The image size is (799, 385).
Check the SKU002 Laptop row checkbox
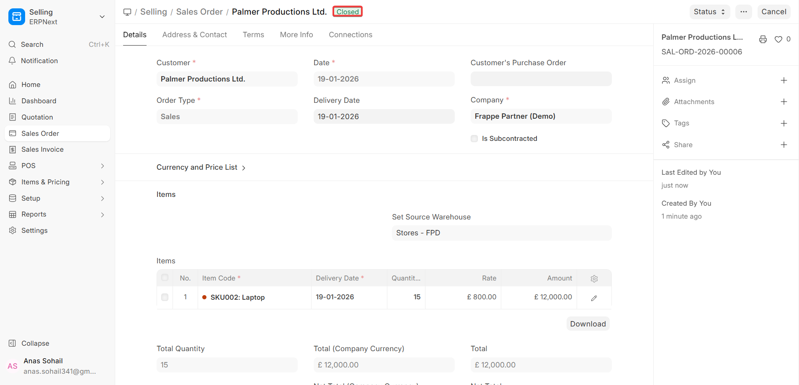165,297
